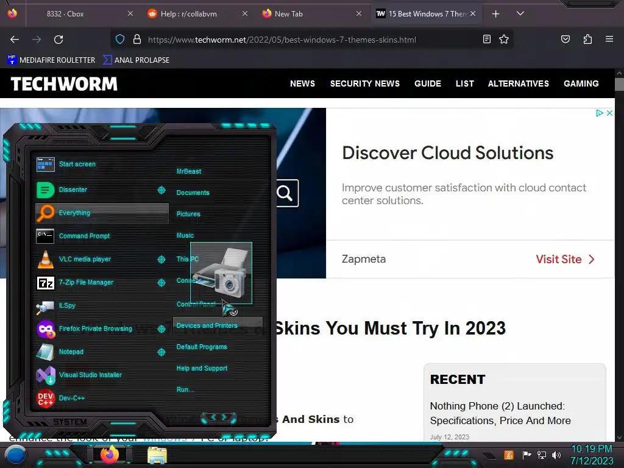Open Firefox extensions menu
The image size is (624, 468).
point(587,39)
